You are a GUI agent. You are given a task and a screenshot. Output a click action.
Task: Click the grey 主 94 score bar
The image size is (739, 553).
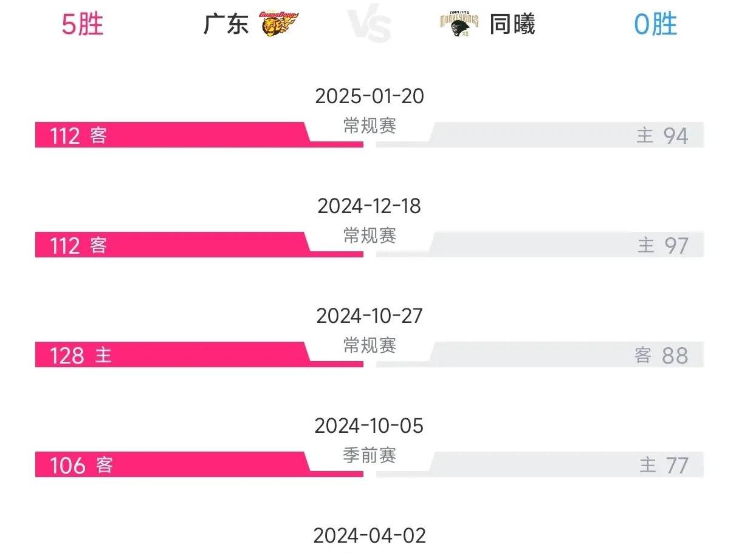coord(540,135)
